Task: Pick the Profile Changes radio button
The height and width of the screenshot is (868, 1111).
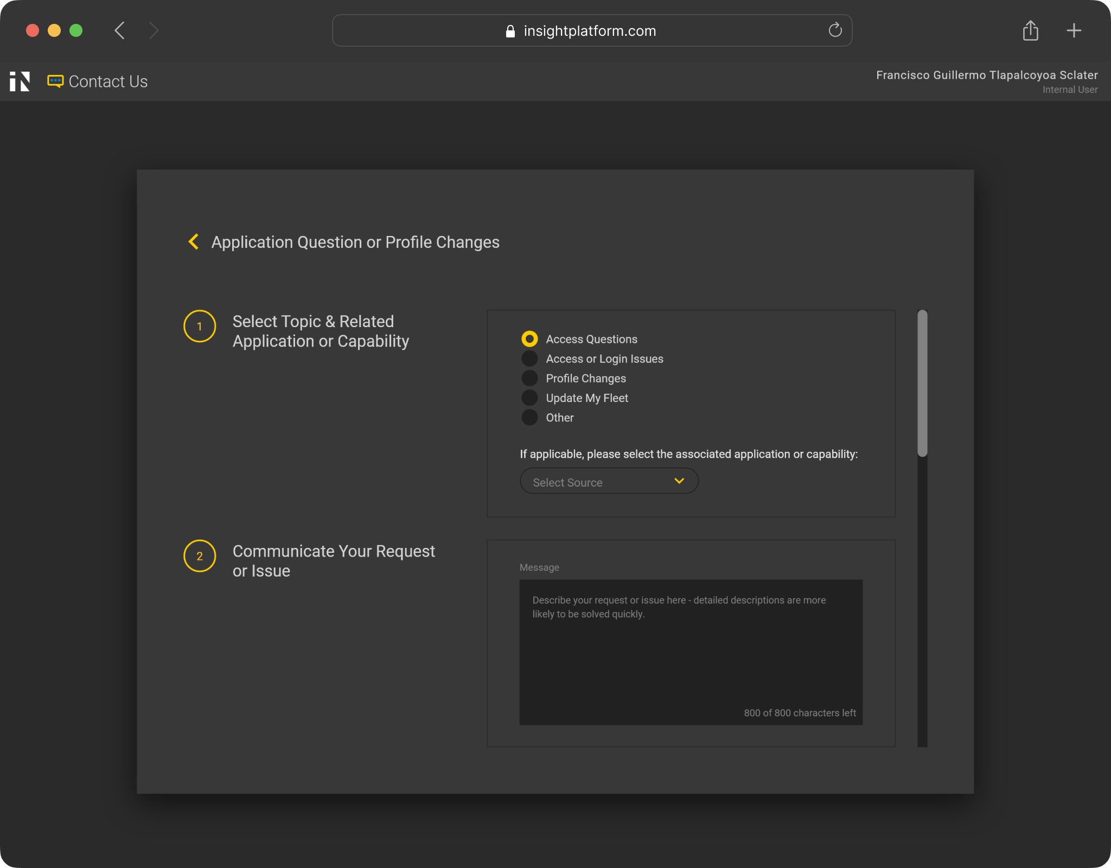Action: pos(529,378)
